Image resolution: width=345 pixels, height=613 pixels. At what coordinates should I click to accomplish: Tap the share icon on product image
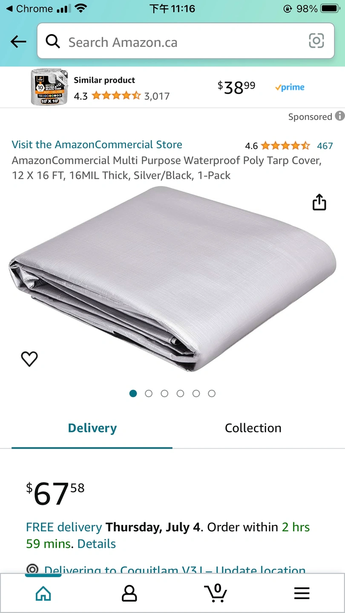pyautogui.click(x=319, y=202)
